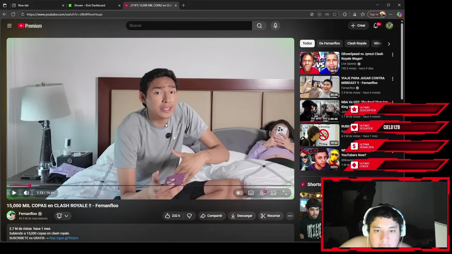Viewport: 452px width, 254px height.
Task: Toggle subtitles in the video player
Action: point(251,193)
